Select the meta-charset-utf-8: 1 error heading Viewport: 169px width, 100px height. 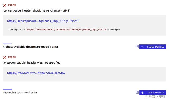click(x=20, y=92)
